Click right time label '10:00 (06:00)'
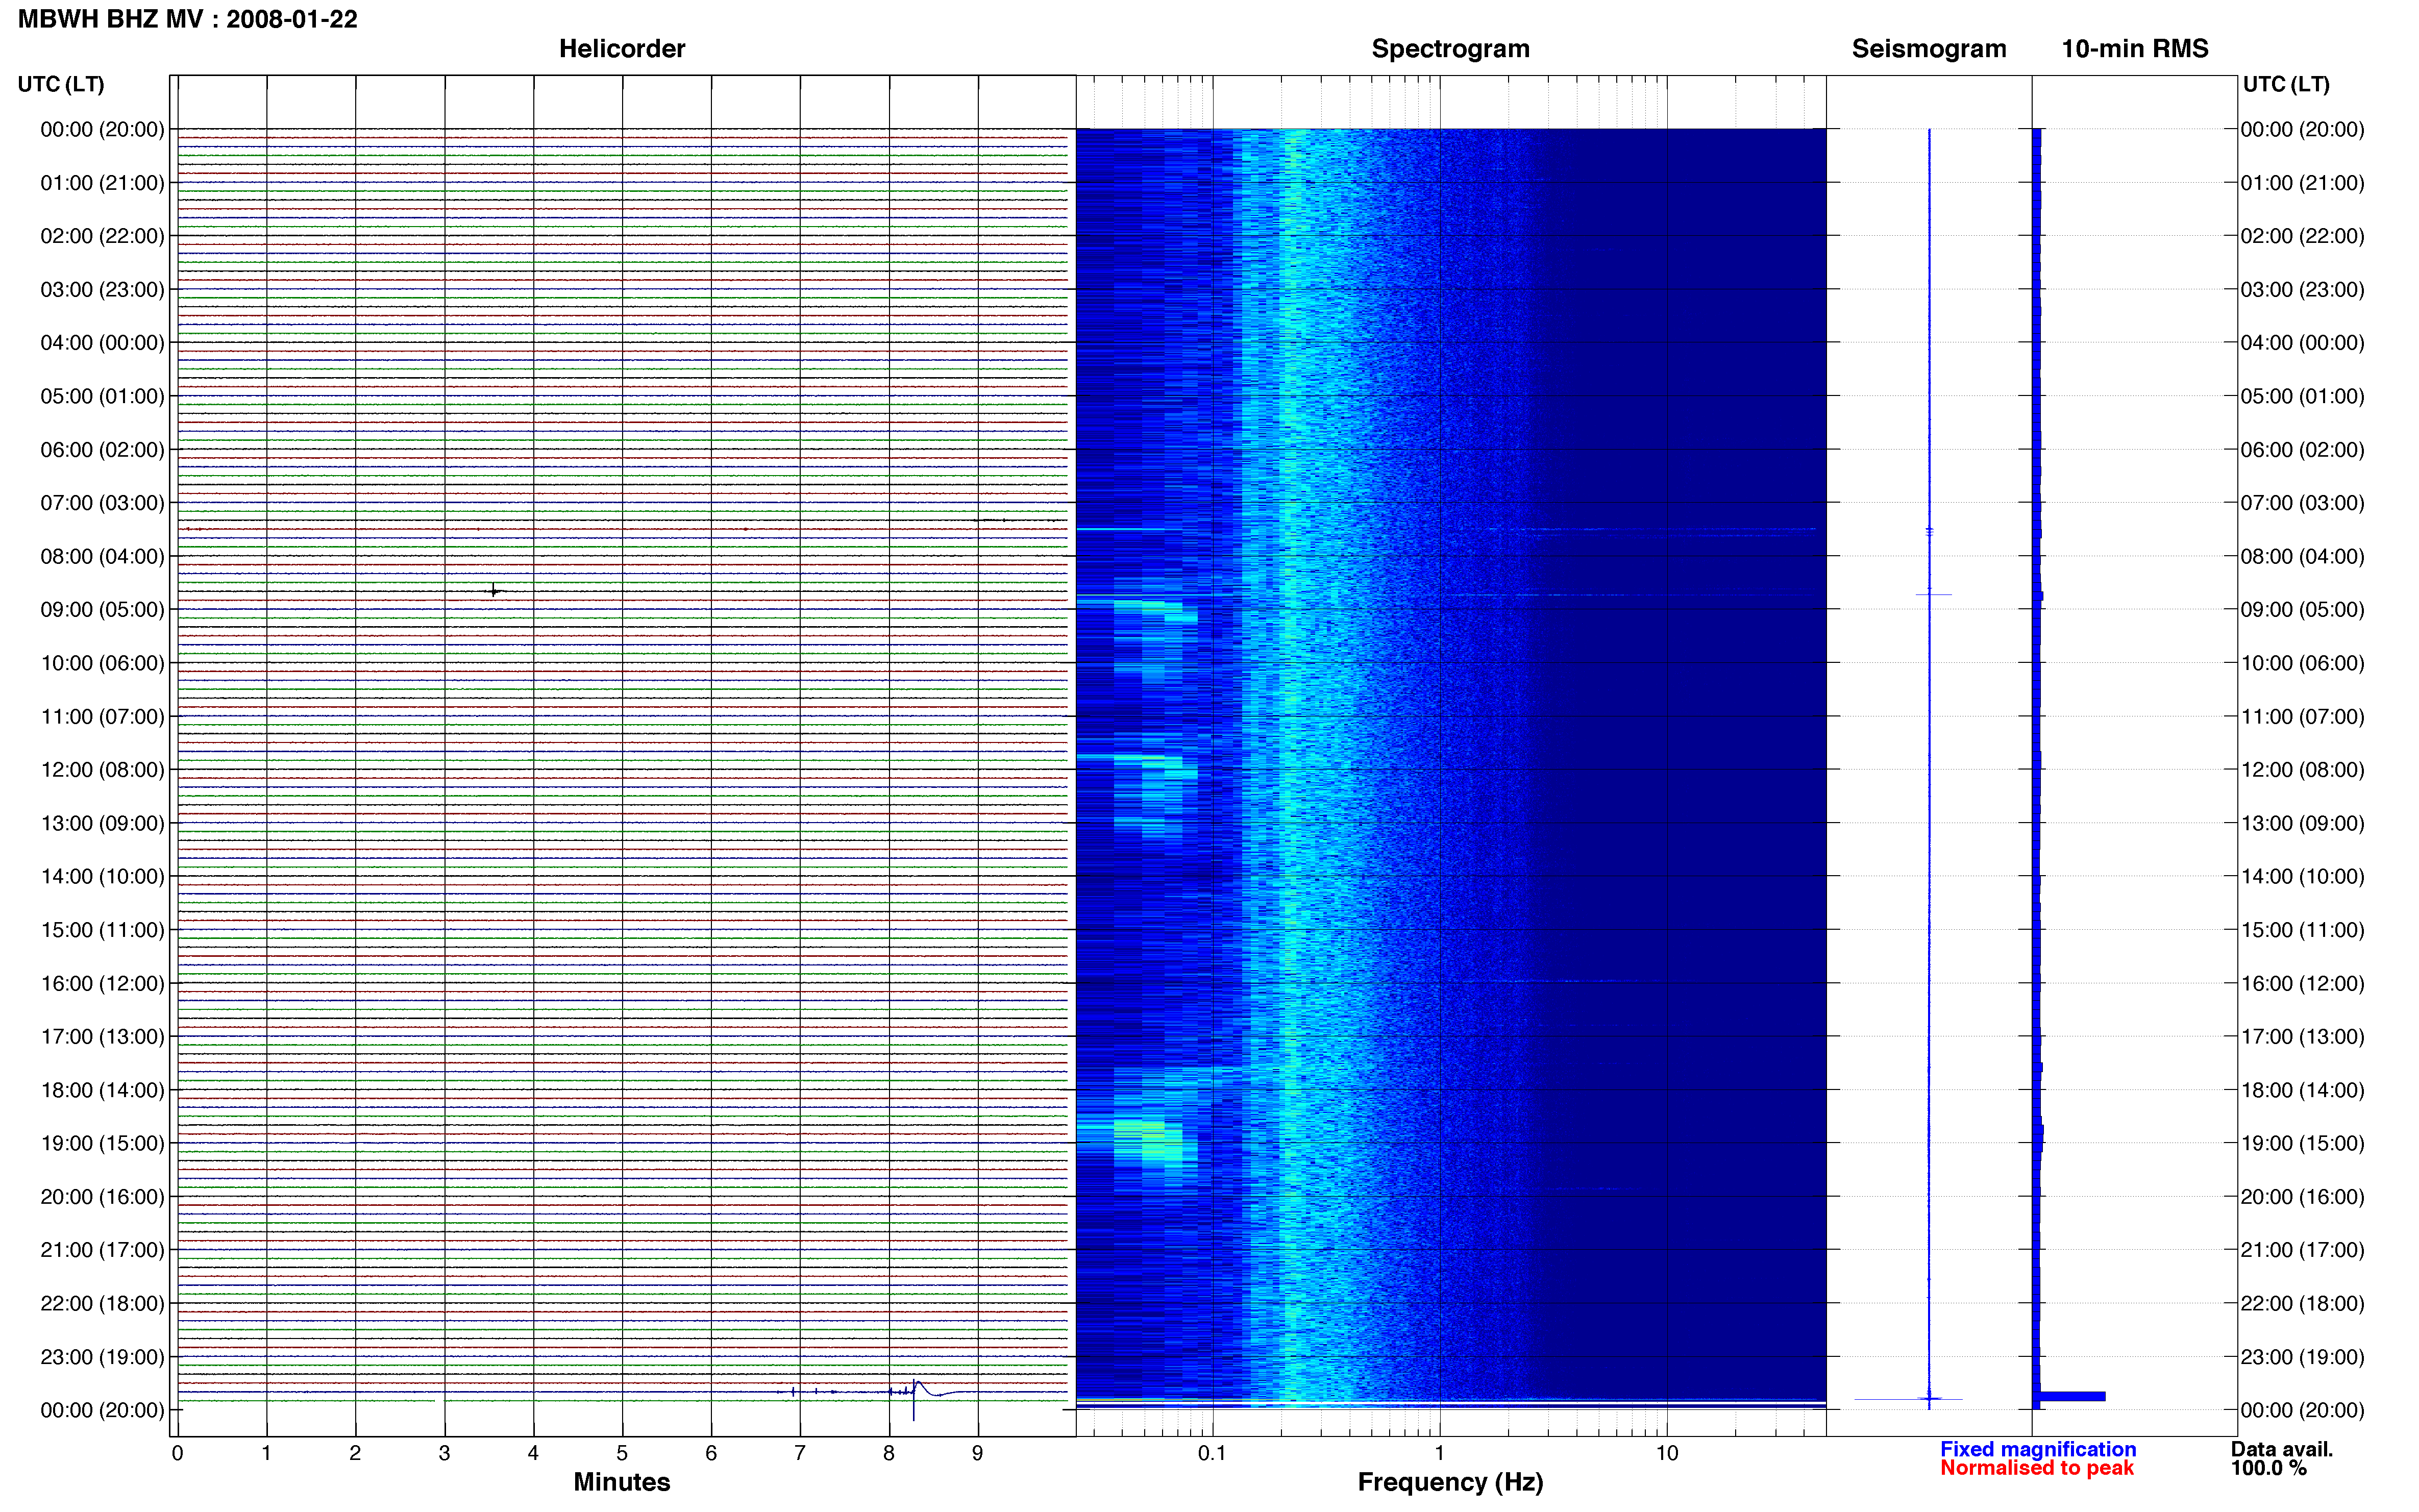This screenshot has width=2419, height=1512. tap(2302, 663)
